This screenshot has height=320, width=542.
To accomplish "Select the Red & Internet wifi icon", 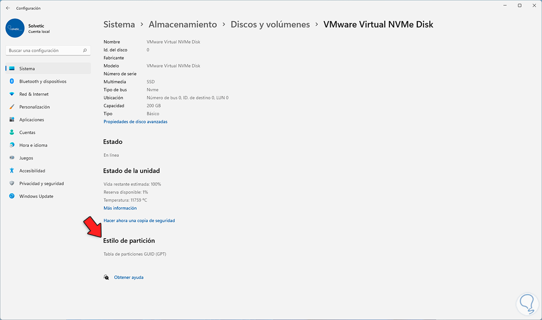I will click(12, 94).
